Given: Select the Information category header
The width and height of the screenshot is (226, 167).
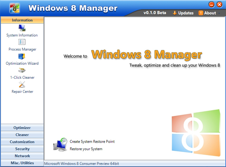Looking at the screenshot, I should (x=22, y=20).
